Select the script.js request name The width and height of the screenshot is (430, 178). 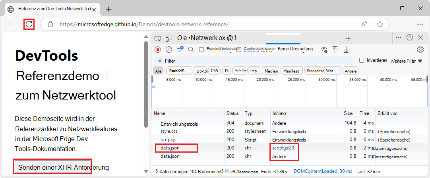point(169,140)
